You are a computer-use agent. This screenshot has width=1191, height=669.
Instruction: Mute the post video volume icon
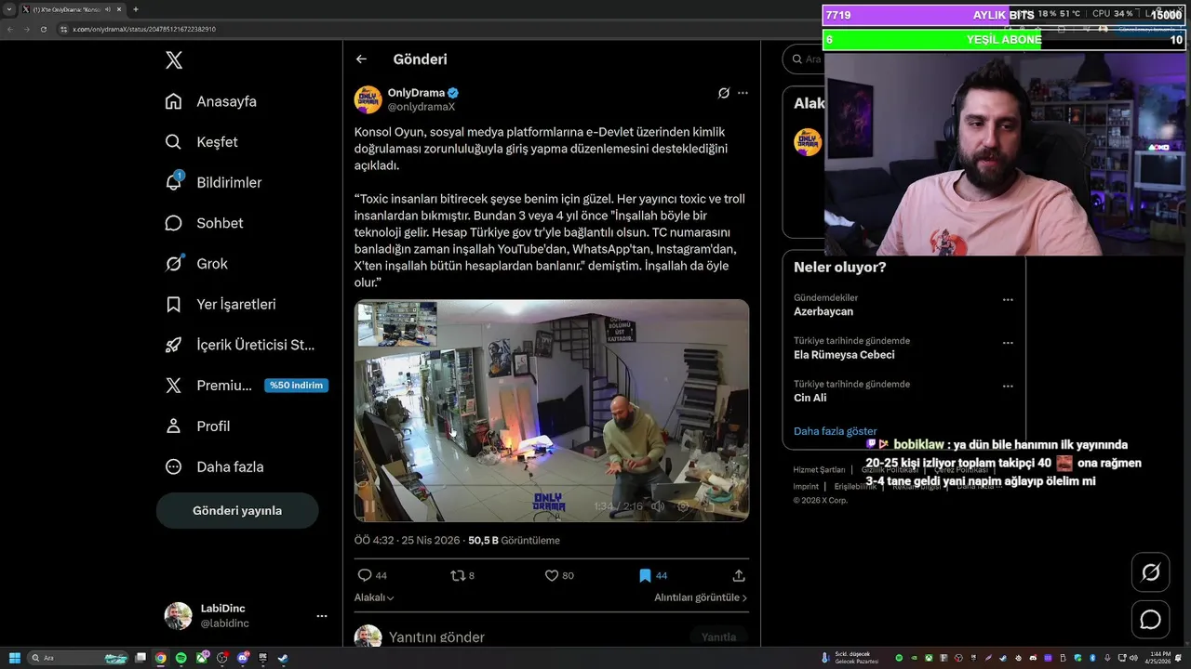658,506
